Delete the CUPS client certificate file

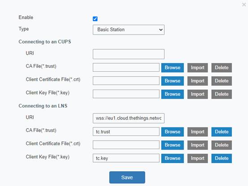(222, 81)
